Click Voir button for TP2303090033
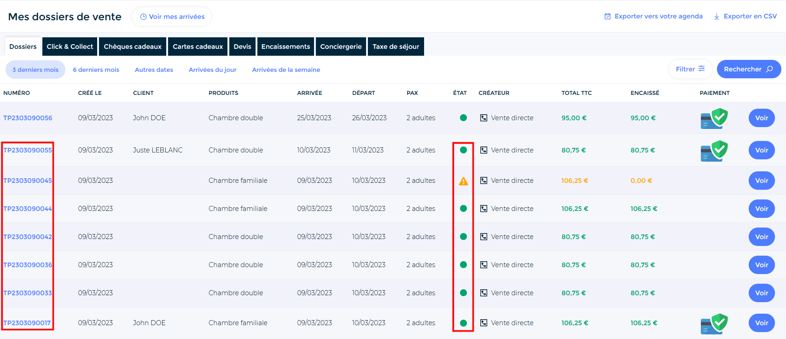 pos(762,293)
